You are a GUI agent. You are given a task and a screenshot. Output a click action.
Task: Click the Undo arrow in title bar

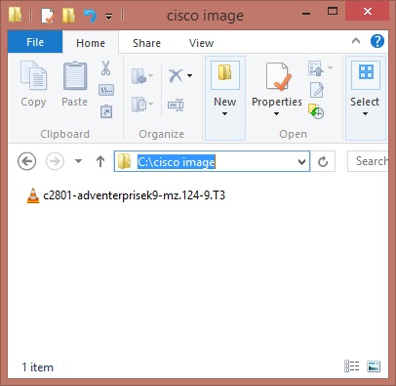pos(90,16)
